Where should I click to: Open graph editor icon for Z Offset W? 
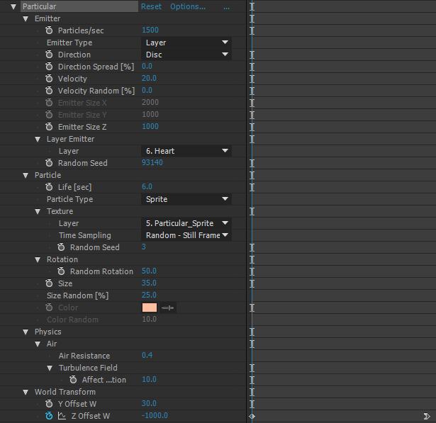[62, 416]
